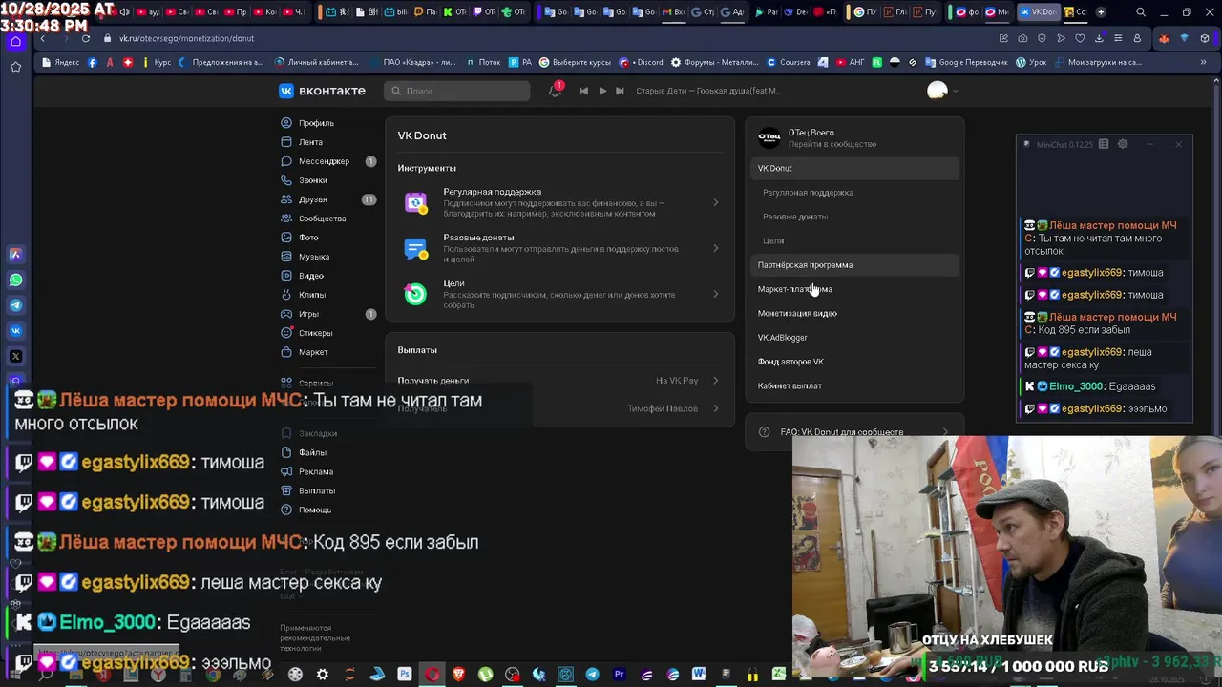Select Партнёрская программа in the right menu
The width and height of the screenshot is (1222, 687).
854,265
